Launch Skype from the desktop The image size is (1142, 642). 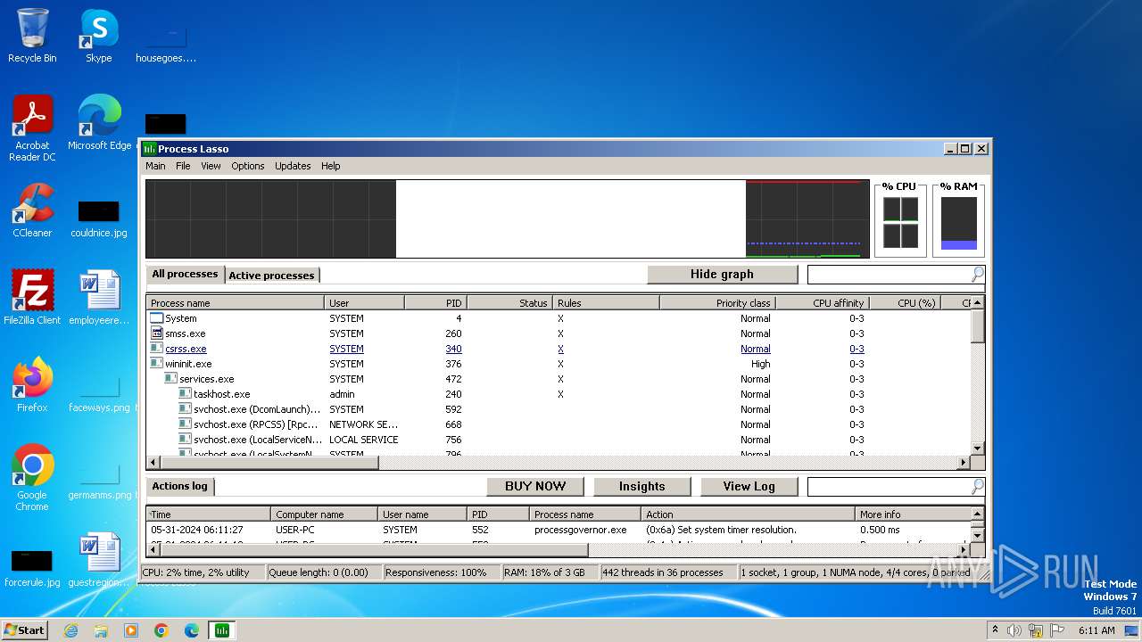coord(98,36)
